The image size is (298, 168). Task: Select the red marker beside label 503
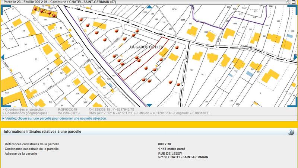tap(144, 80)
